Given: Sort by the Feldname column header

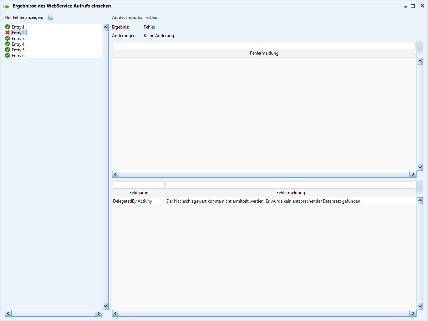Looking at the screenshot, I should [x=139, y=193].
